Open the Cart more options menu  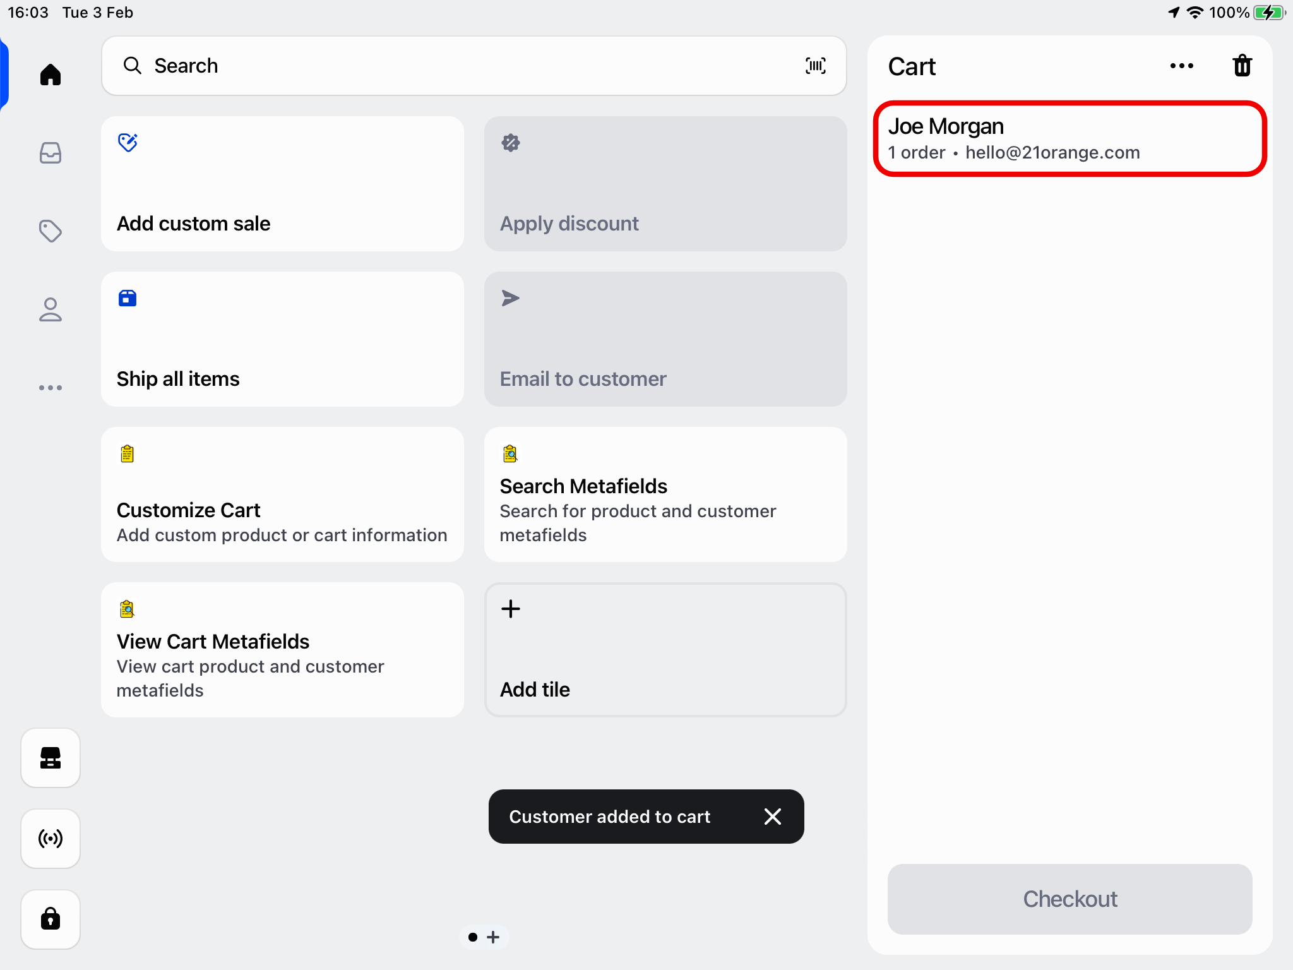1181,66
